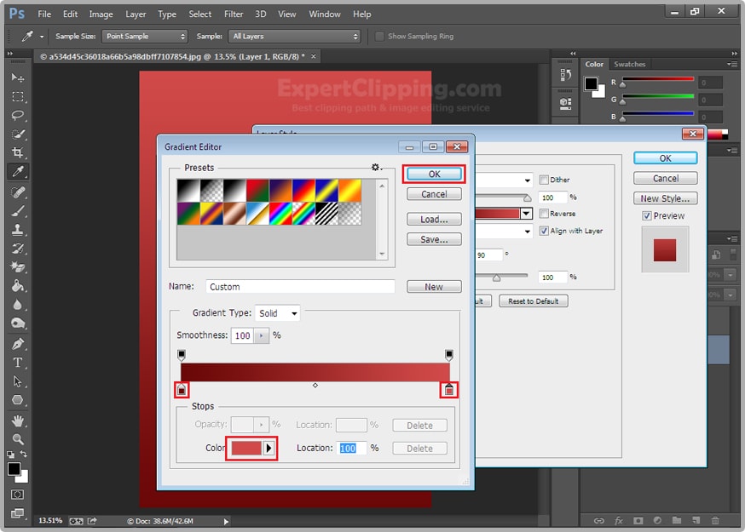
Task: Select the Pen tool
Action: tap(17, 344)
